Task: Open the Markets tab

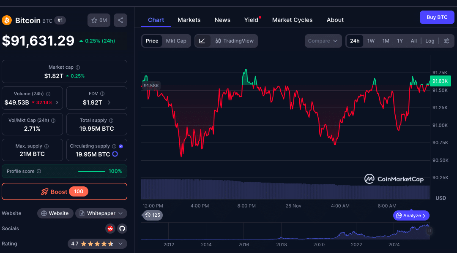Action: tap(189, 20)
